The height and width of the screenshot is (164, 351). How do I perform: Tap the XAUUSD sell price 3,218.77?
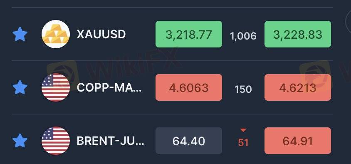click(189, 34)
